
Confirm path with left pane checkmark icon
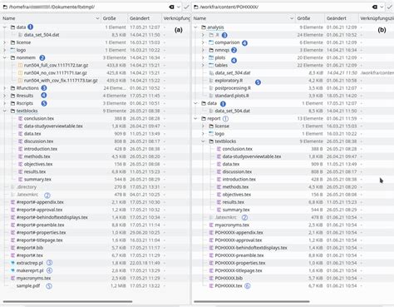point(186,7)
